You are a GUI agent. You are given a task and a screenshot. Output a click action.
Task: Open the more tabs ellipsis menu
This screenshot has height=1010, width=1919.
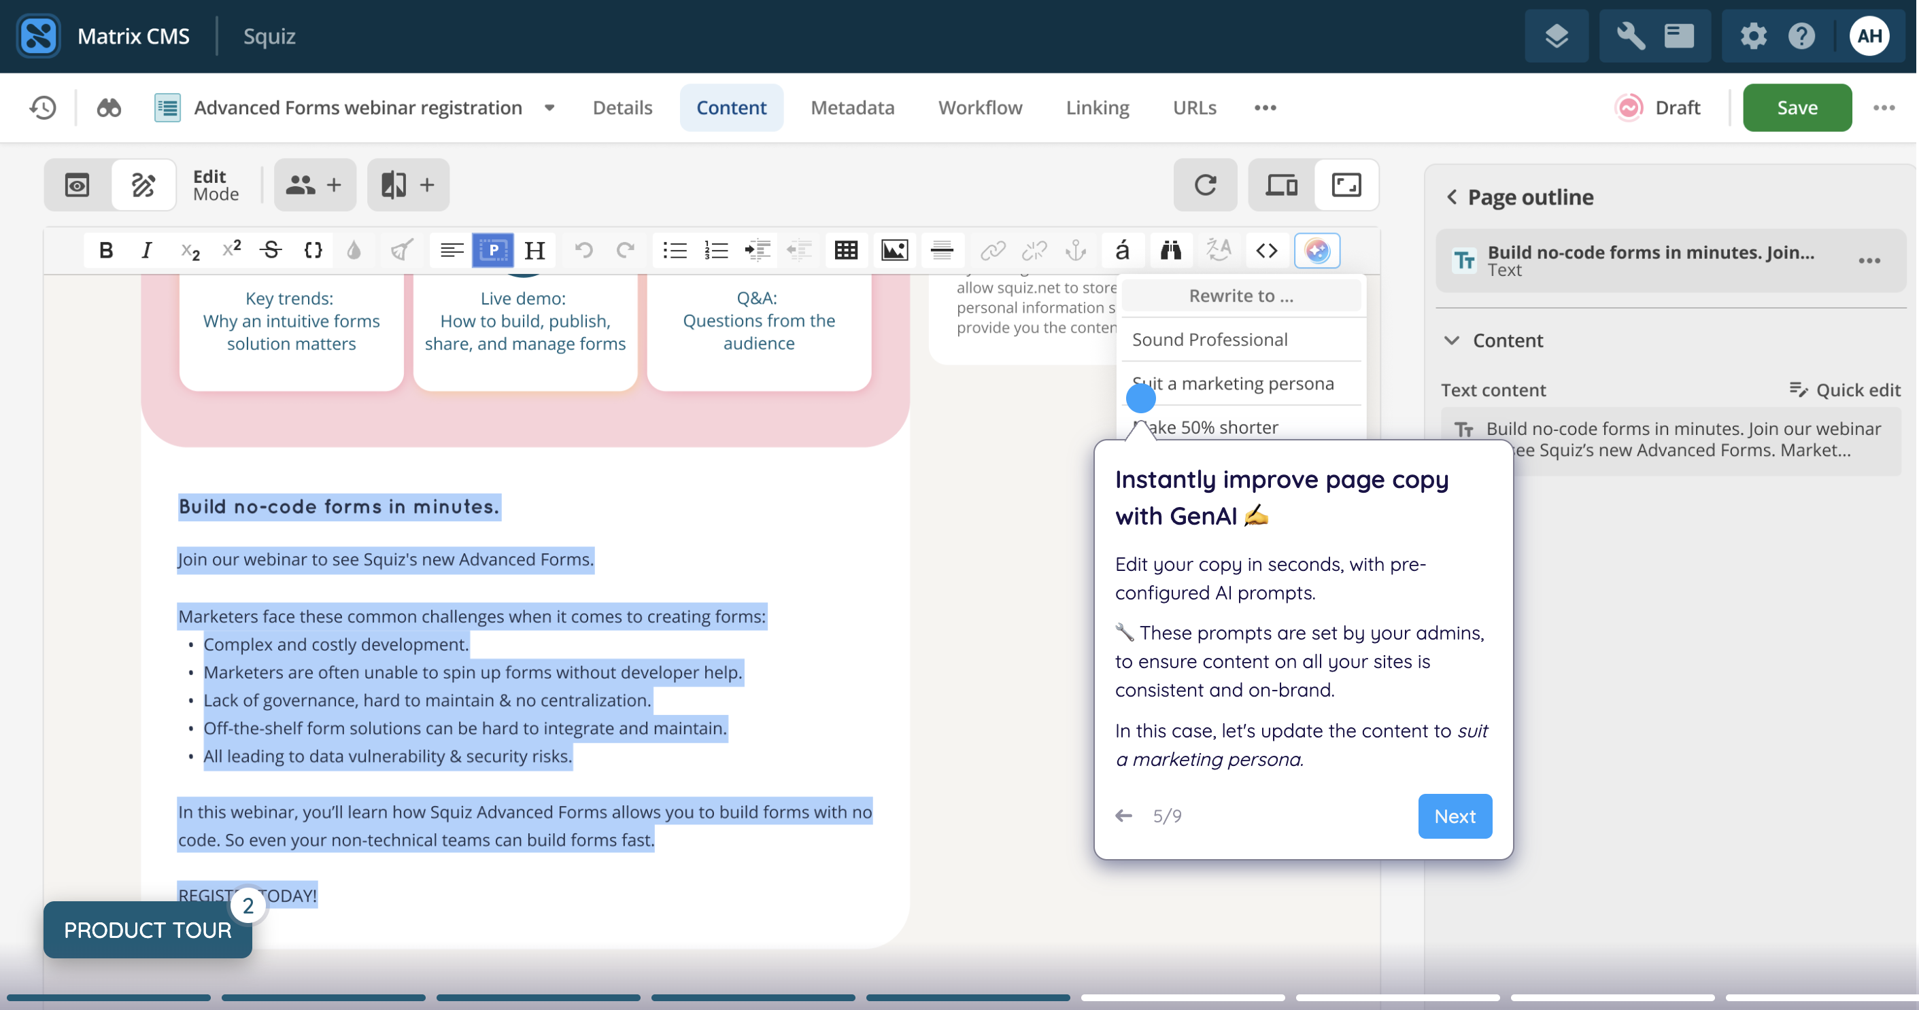click(x=1265, y=108)
